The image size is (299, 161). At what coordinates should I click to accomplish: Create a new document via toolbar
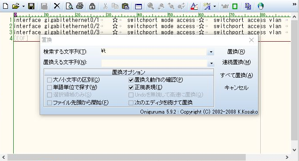(6, 6)
